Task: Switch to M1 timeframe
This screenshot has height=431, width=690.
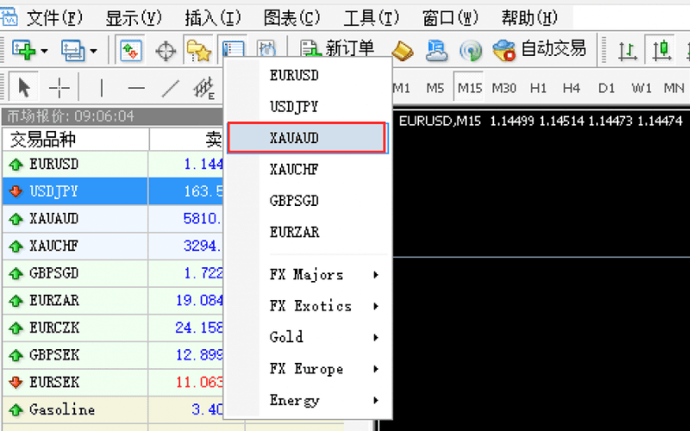Action: pos(401,88)
